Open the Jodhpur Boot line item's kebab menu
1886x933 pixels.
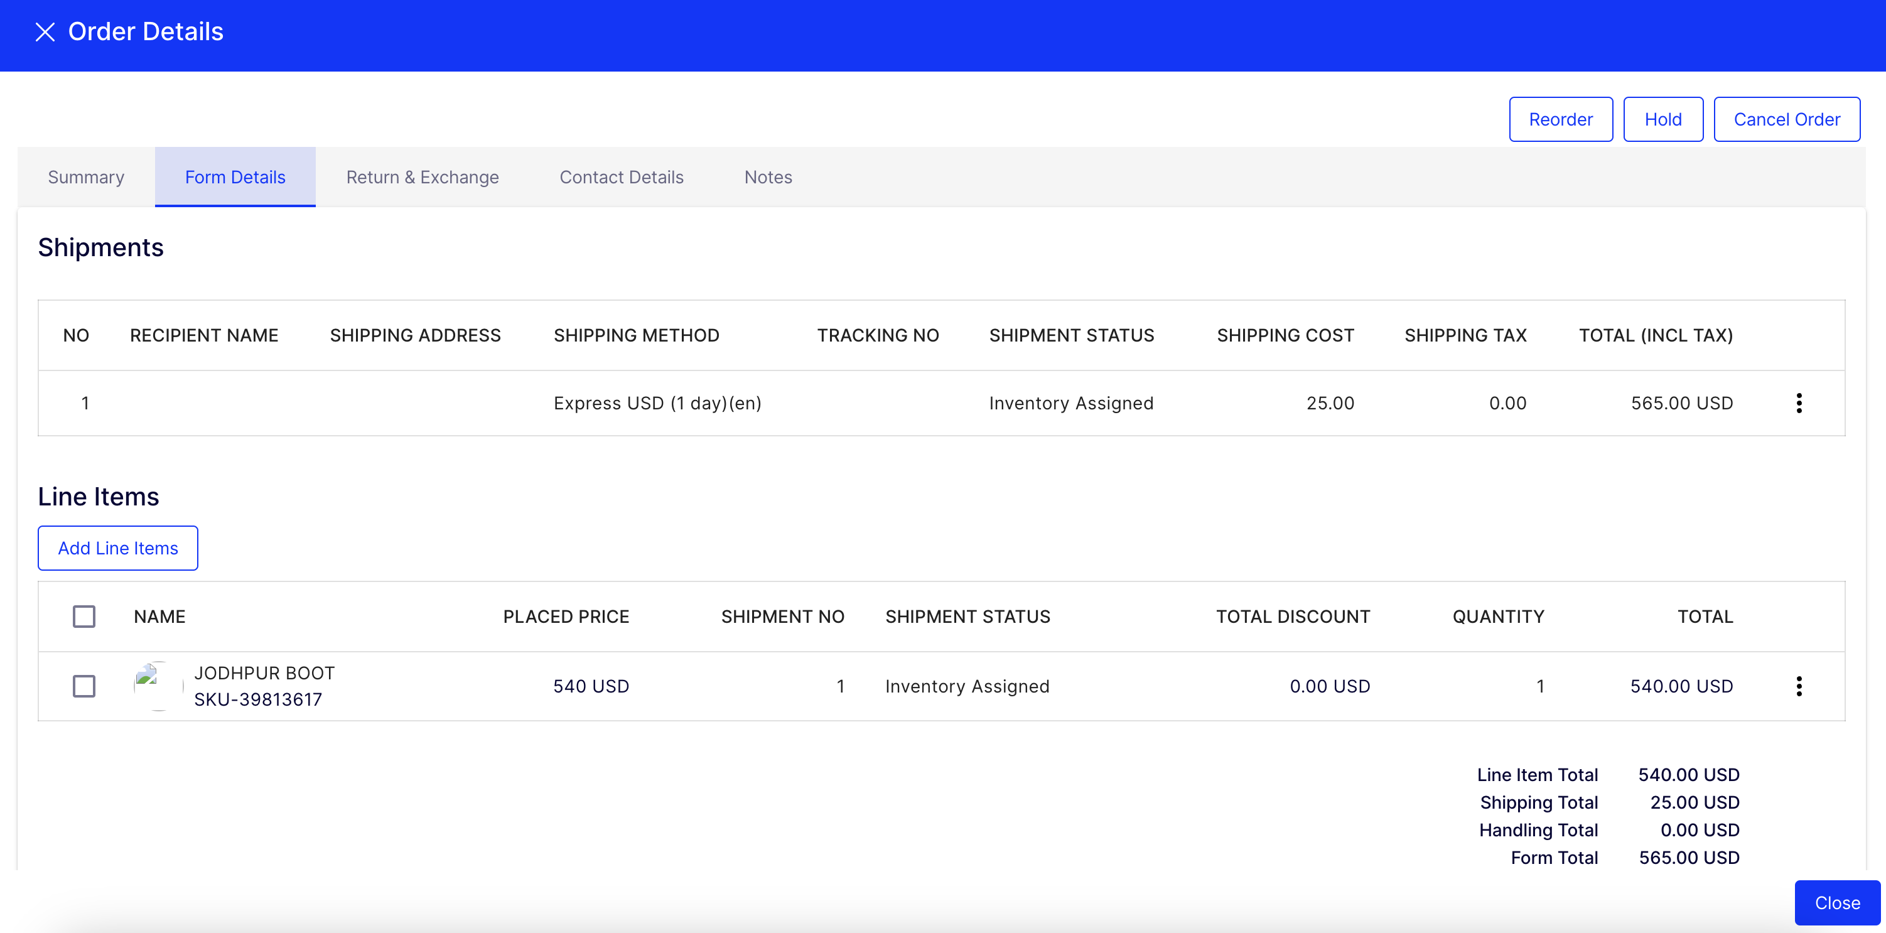point(1798,686)
